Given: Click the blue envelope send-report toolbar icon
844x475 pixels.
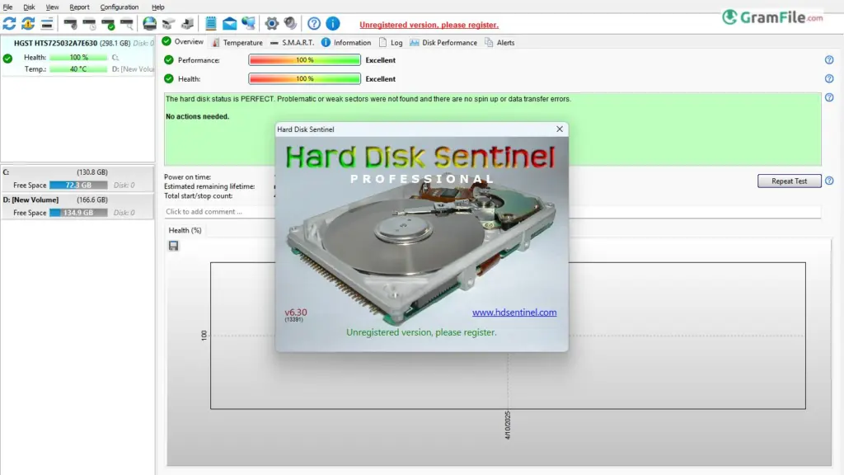Looking at the screenshot, I should [230, 23].
